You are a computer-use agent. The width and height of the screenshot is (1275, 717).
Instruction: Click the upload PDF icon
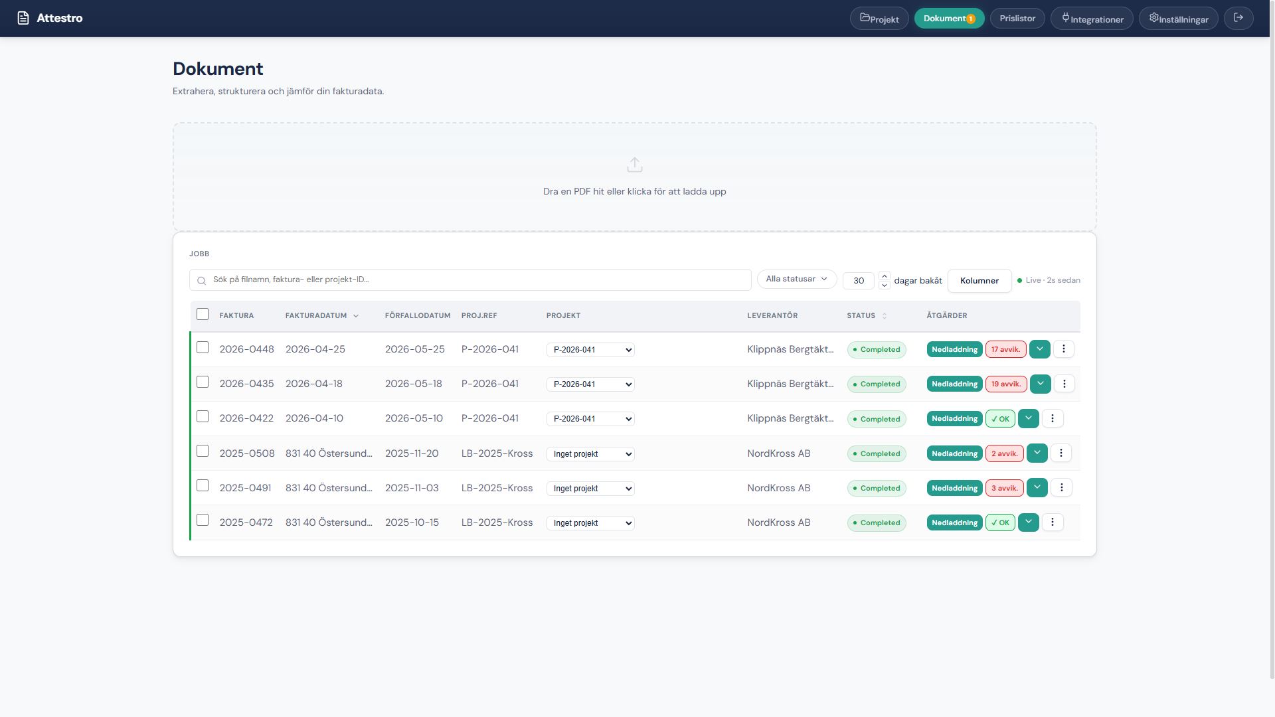pyautogui.click(x=634, y=165)
